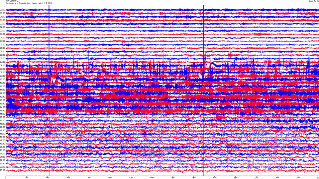Screen dimensions: 319x179
Task: Click the 8m axis tick label
Action: point(89,178)
